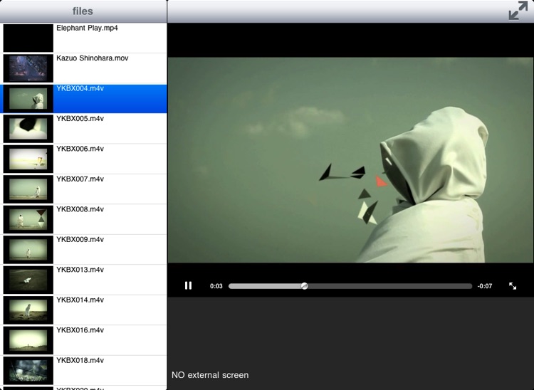Click the video frame showing hooded figure
Image resolution: width=534 pixels, height=390 pixels.
[x=350, y=160]
